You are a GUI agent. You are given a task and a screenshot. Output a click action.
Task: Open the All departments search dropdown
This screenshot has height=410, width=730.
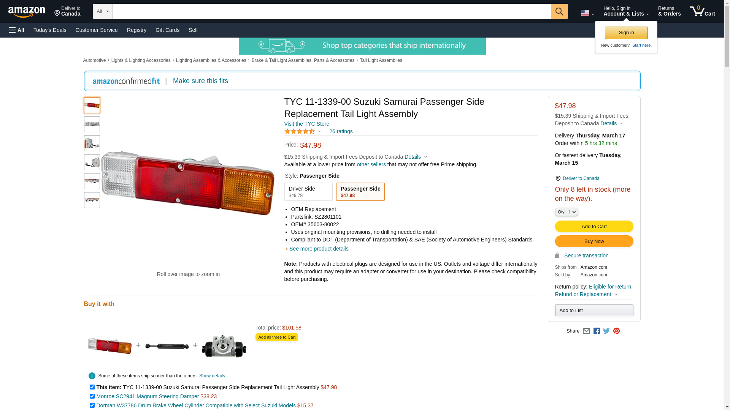[103, 11]
